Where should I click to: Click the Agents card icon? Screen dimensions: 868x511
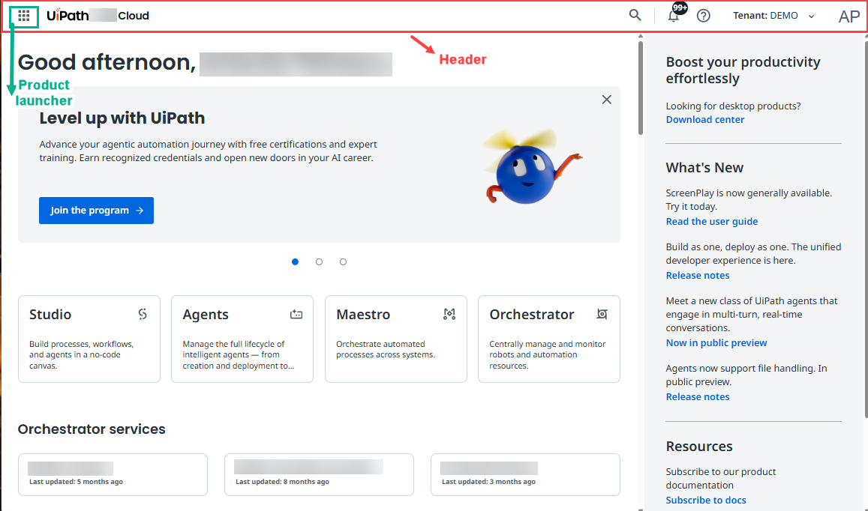click(x=296, y=314)
